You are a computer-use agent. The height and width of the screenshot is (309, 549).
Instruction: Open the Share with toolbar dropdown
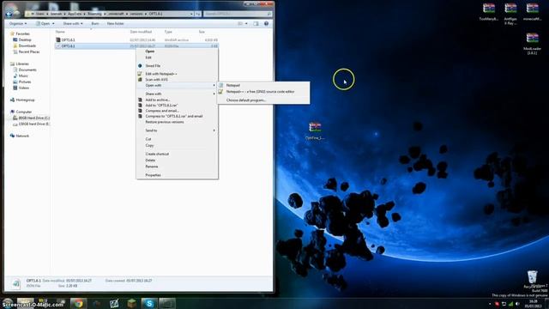click(73, 23)
